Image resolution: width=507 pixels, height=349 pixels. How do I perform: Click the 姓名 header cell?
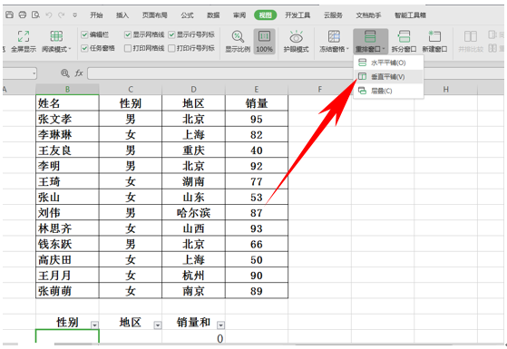coord(67,103)
